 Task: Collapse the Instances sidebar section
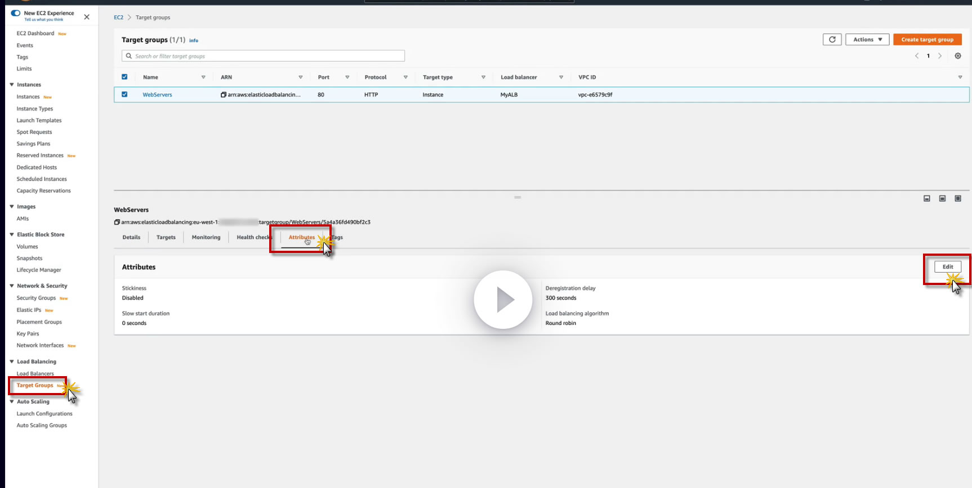(12, 84)
